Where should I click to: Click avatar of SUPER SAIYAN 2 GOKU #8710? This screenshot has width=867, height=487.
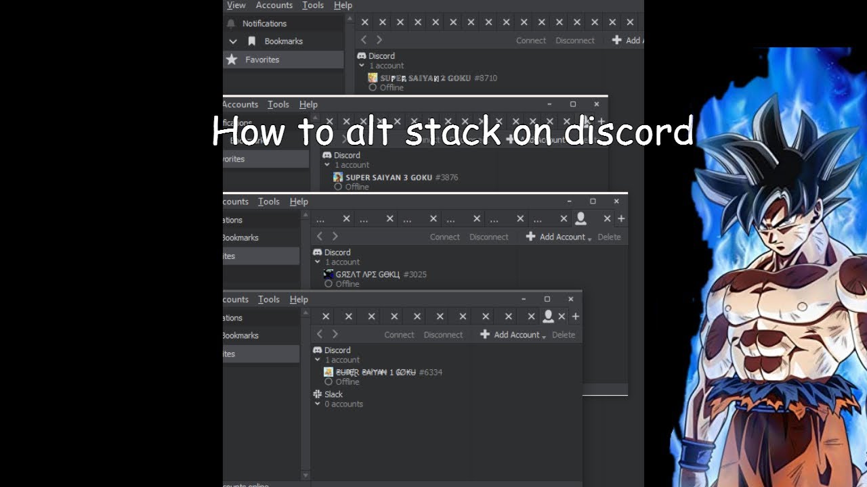(x=373, y=78)
